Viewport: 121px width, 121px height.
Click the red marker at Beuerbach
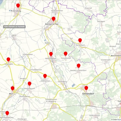[x=8, y=60]
